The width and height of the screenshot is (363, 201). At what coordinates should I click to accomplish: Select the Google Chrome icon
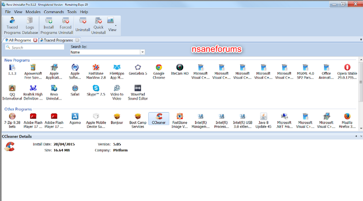159,72
